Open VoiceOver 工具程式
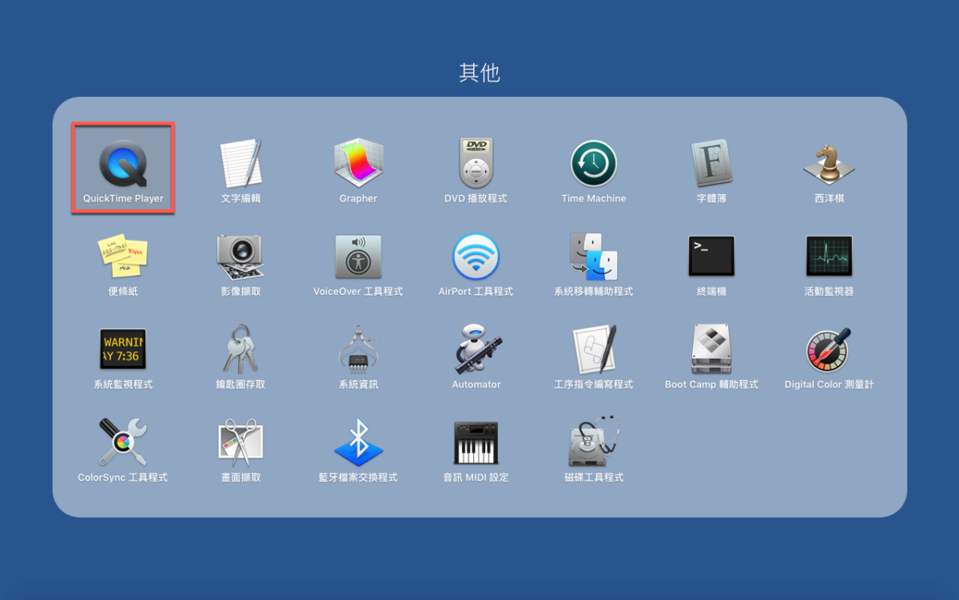Image resolution: width=959 pixels, height=600 pixels. pyautogui.click(x=358, y=256)
